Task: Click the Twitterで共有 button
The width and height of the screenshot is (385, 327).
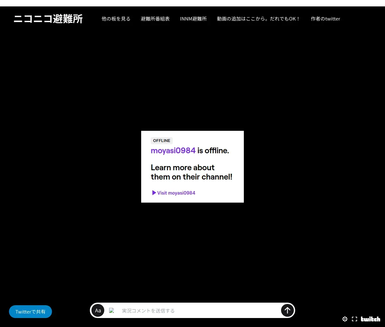Action: (x=30, y=312)
